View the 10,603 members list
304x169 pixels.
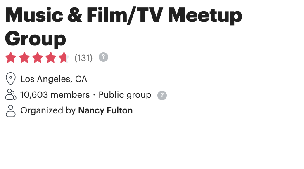tap(55, 95)
